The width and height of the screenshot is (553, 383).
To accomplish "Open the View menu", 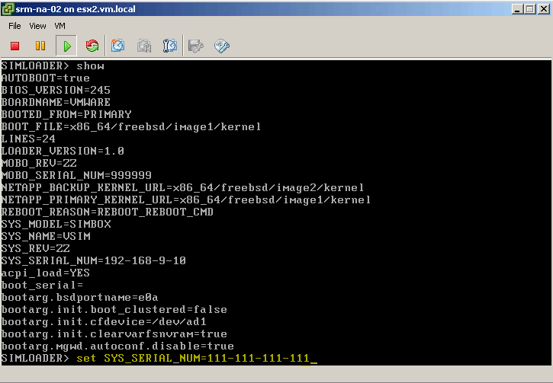I will tap(37, 26).
